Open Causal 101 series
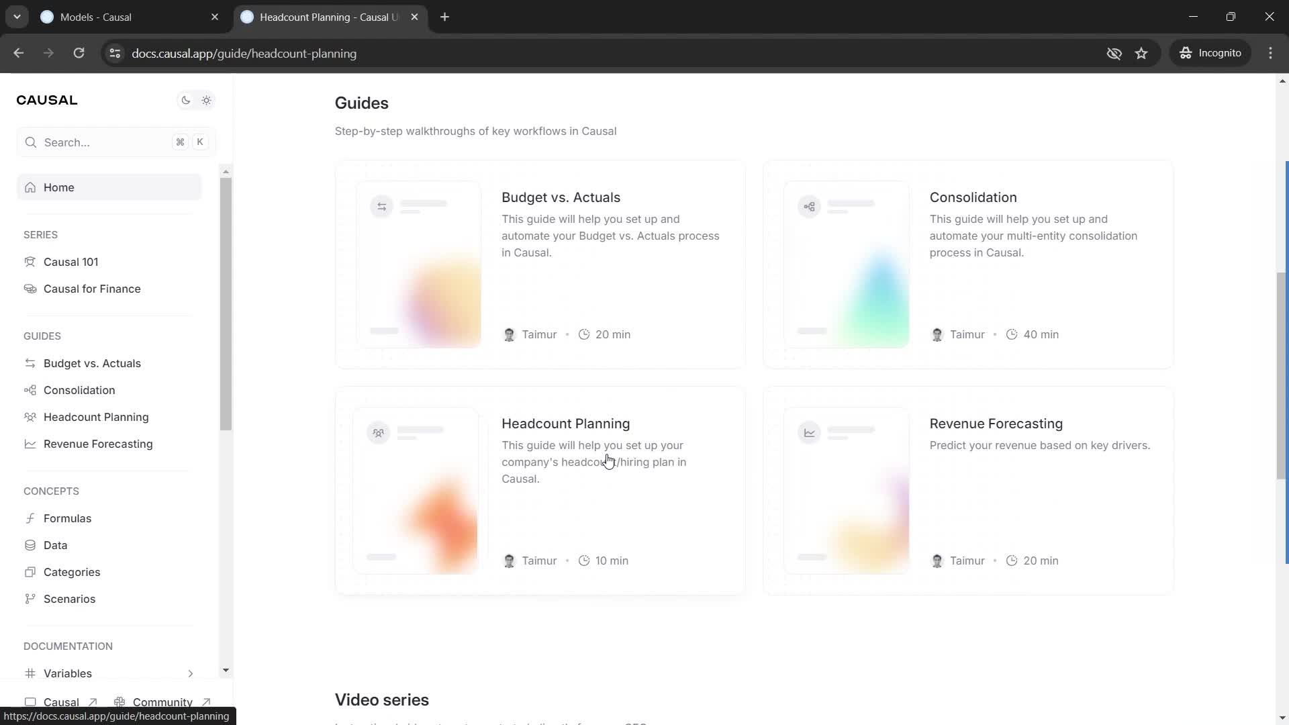Viewport: 1289px width, 725px height. pyautogui.click(x=70, y=262)
